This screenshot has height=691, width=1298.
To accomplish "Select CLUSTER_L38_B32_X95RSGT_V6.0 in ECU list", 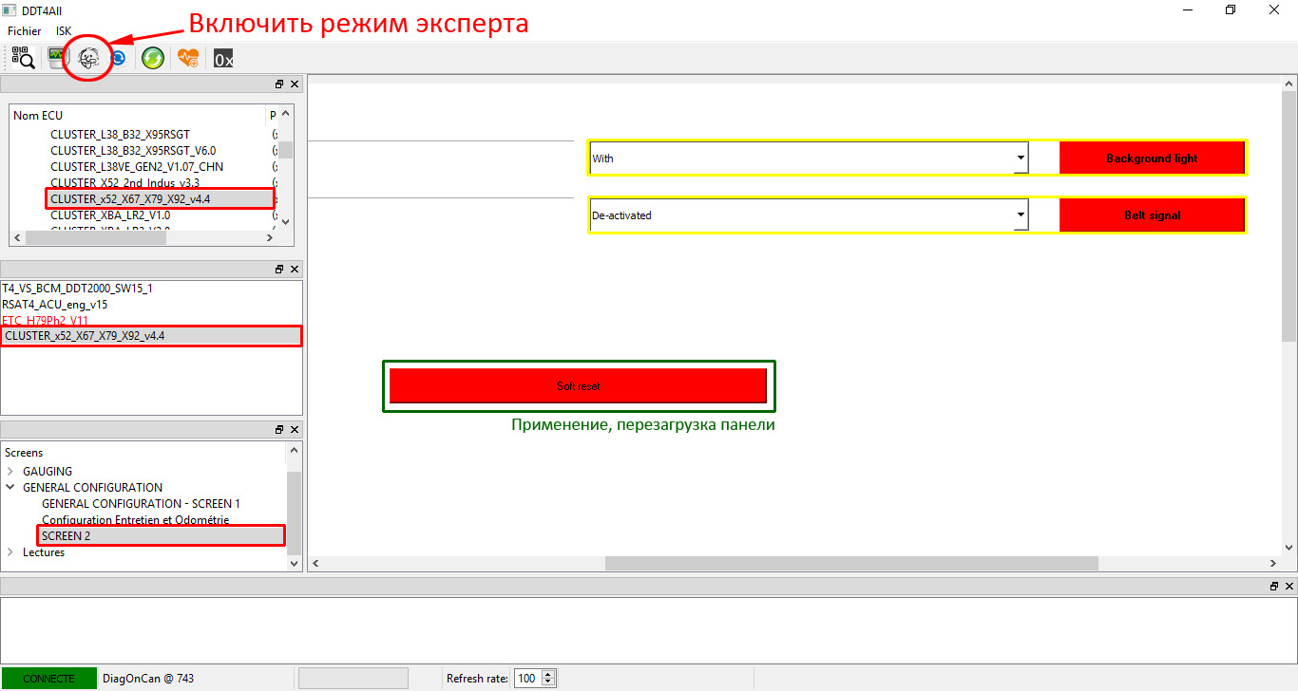I will point(133,151).
